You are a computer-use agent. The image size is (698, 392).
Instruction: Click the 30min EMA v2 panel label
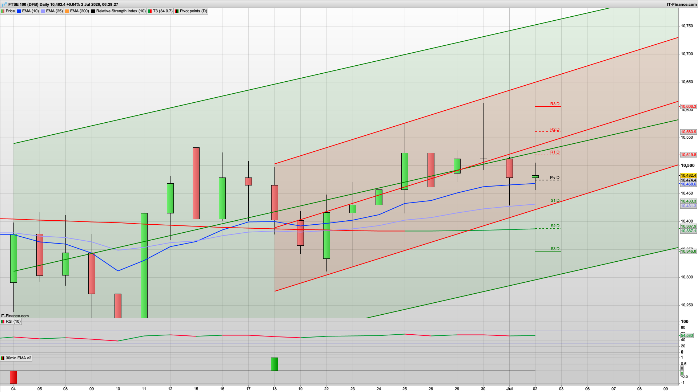16,358
